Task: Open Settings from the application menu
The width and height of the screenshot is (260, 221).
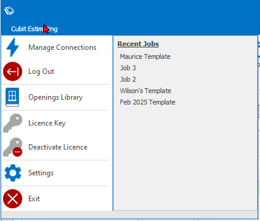Action: [55, 173]
